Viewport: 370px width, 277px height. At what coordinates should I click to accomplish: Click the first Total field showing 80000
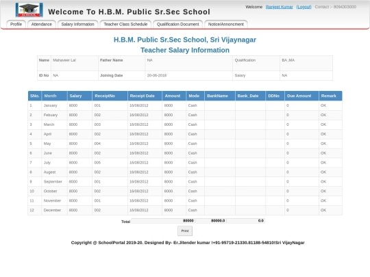[x=163, y=221]
